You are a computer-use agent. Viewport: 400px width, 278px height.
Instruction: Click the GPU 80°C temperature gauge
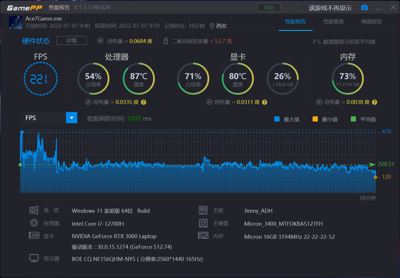[238, 79]
